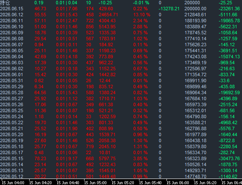This screenshot has height=185, width=242.
Task: Click the 持仓 floating loss -10.25
Action: (x=105, y=3)
